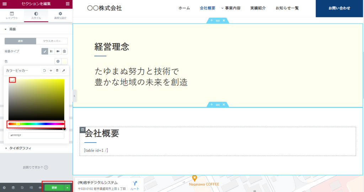Click the green 更新 button
Viewport: 364px width, 192px height.
click(x=54, y=187)
